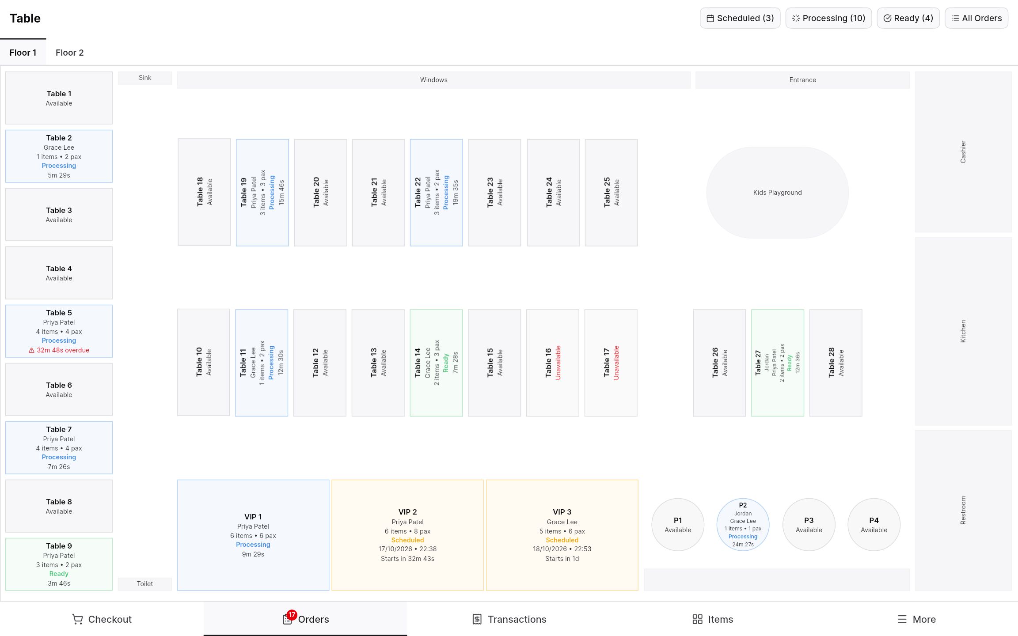Viewport: 1018px width, 636px height.
Task: Click the Items grid icon
Action: [x=697, y=619]
